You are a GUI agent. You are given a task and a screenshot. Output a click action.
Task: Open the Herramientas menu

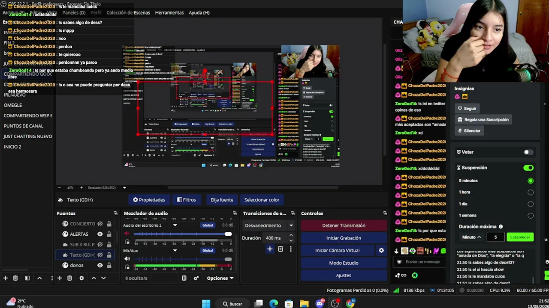click(x=169, y=12)
